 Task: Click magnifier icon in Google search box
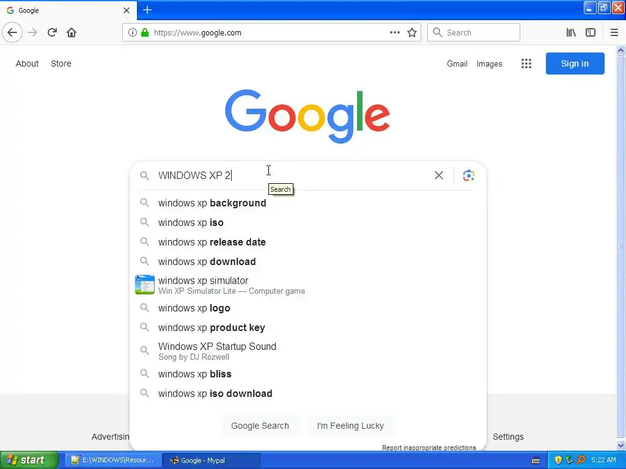pos(144,175)
